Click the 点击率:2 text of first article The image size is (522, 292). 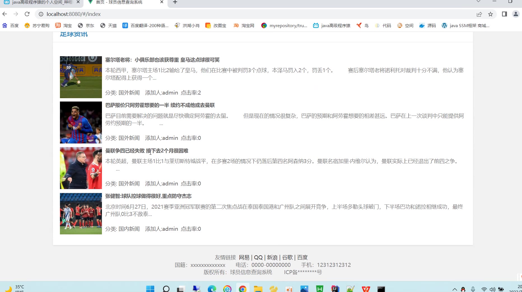[x=191, y=93]
